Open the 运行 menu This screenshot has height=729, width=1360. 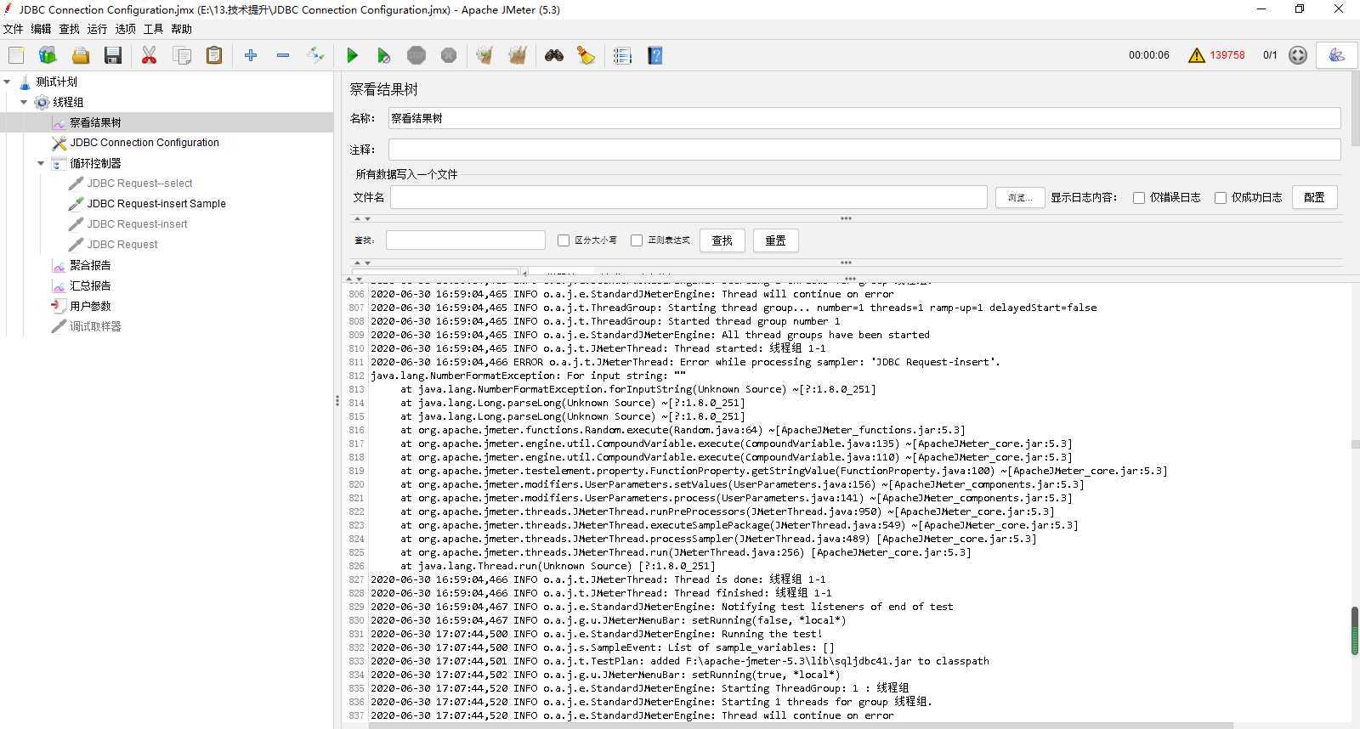tap(97, 29)
